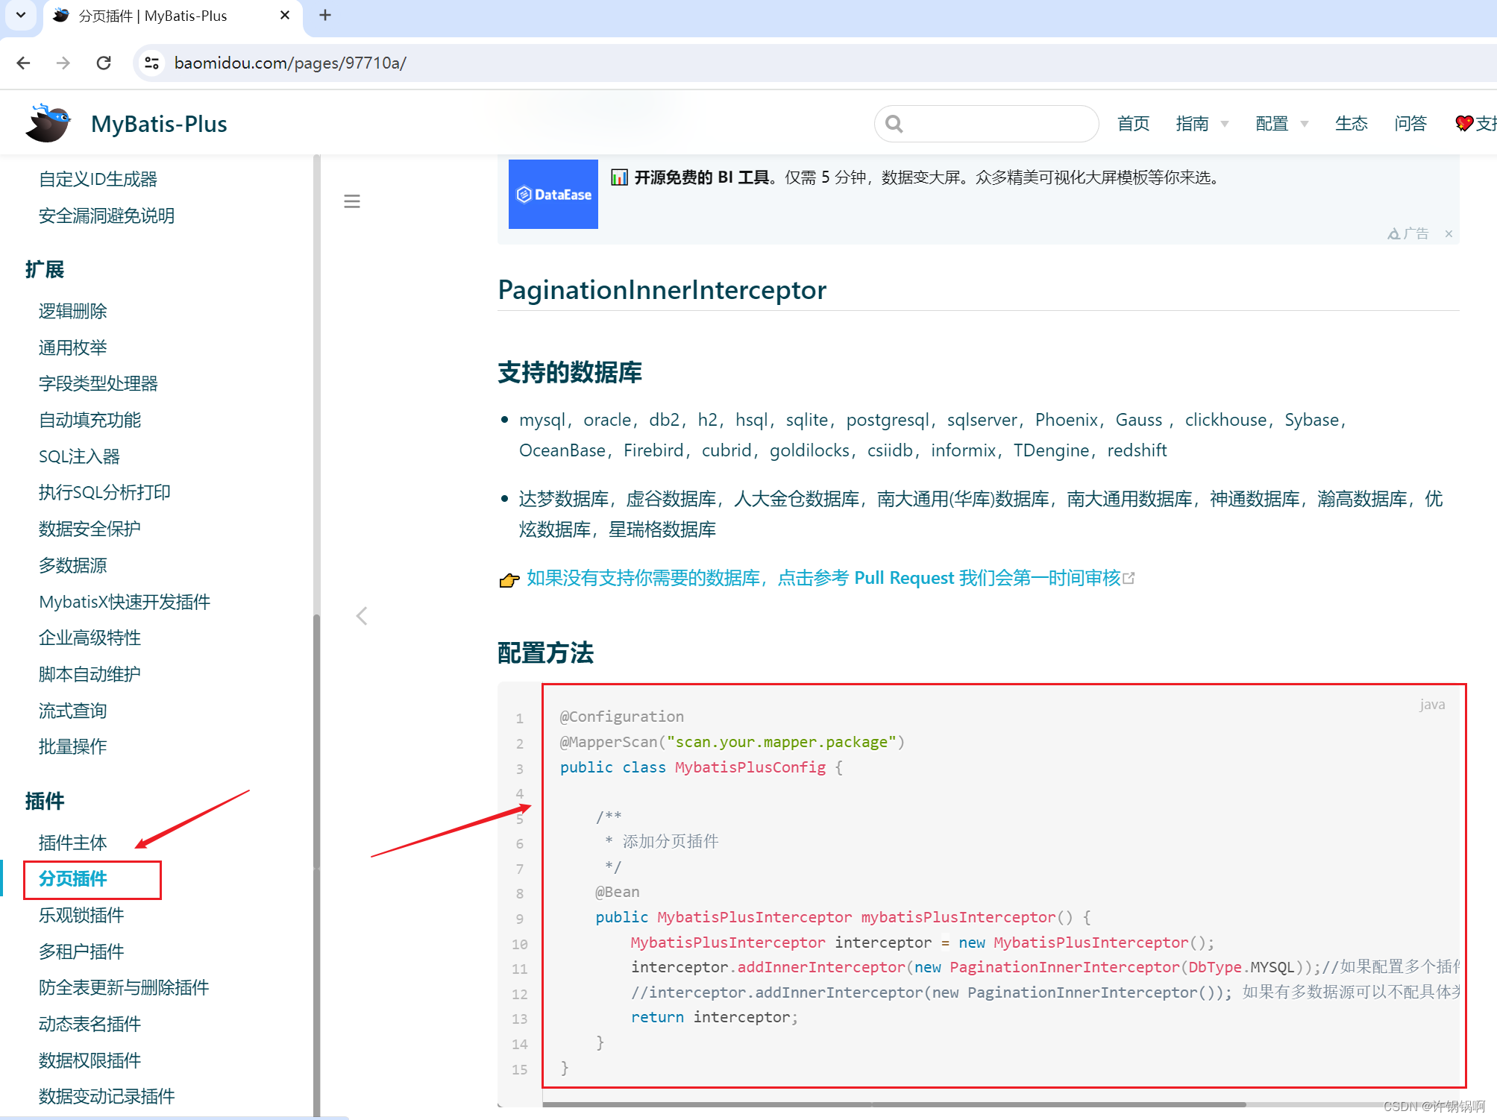Open 数据权限插件 sidebar page
Image resolution: width=1497 pixels, height=1120 pixels.
[90, 1060]
